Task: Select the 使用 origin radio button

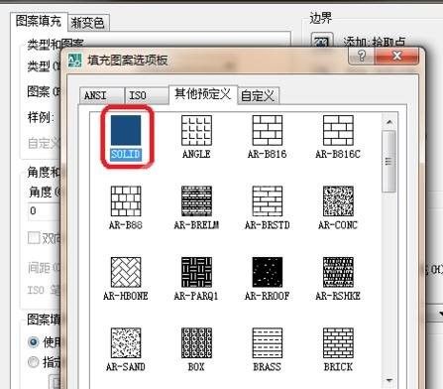Action: 33,342
